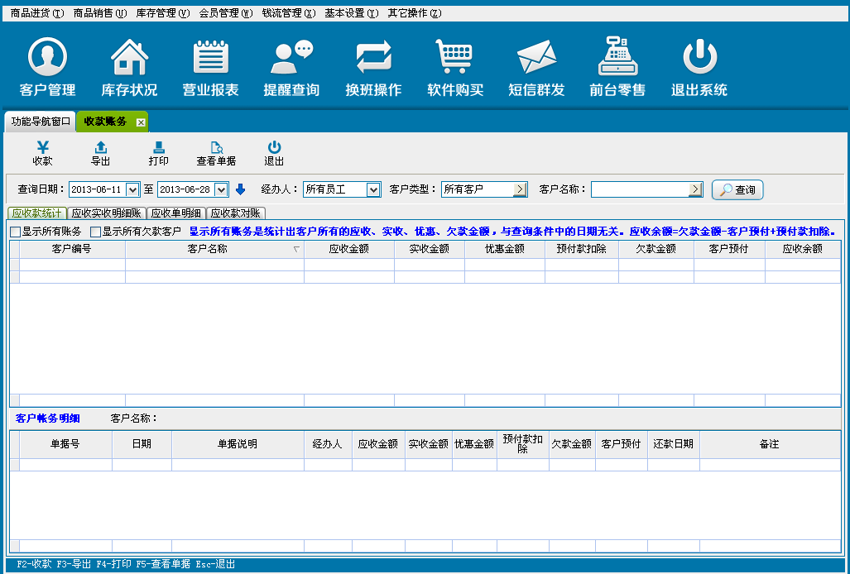The height and width of the screenshot is (574, 850).
Task: Open the 钱流管理 menu
Action: pyautogui.click(x=288, y=13)
